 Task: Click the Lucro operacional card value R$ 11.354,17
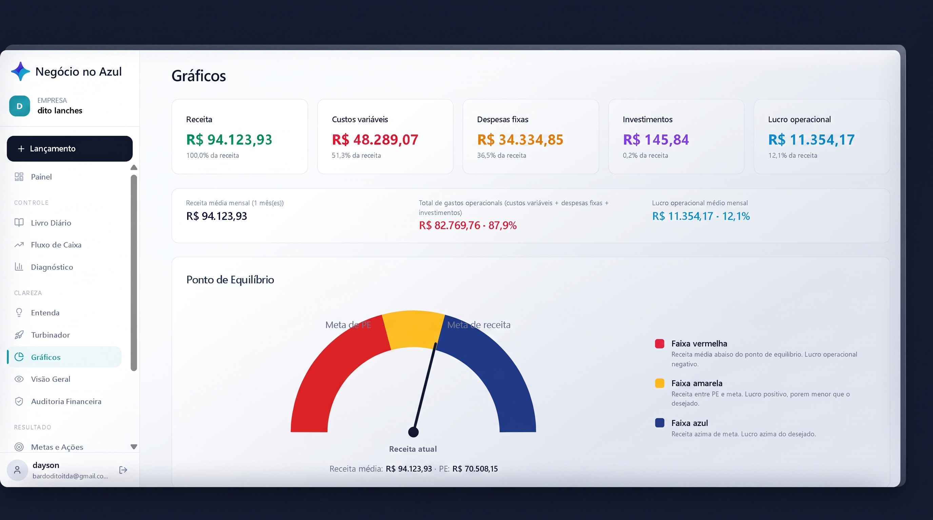coord(811,139)
